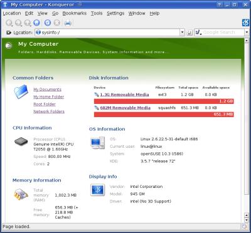This screenshot has width=251, height=233.
Task: Click the red 1.2 GB usage bar
Action: 164,101
